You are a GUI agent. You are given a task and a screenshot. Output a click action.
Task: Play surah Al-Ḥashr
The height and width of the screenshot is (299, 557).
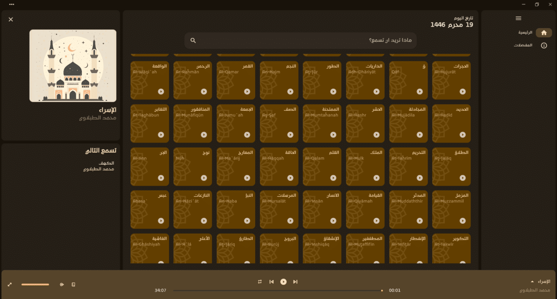pos(376,135)
